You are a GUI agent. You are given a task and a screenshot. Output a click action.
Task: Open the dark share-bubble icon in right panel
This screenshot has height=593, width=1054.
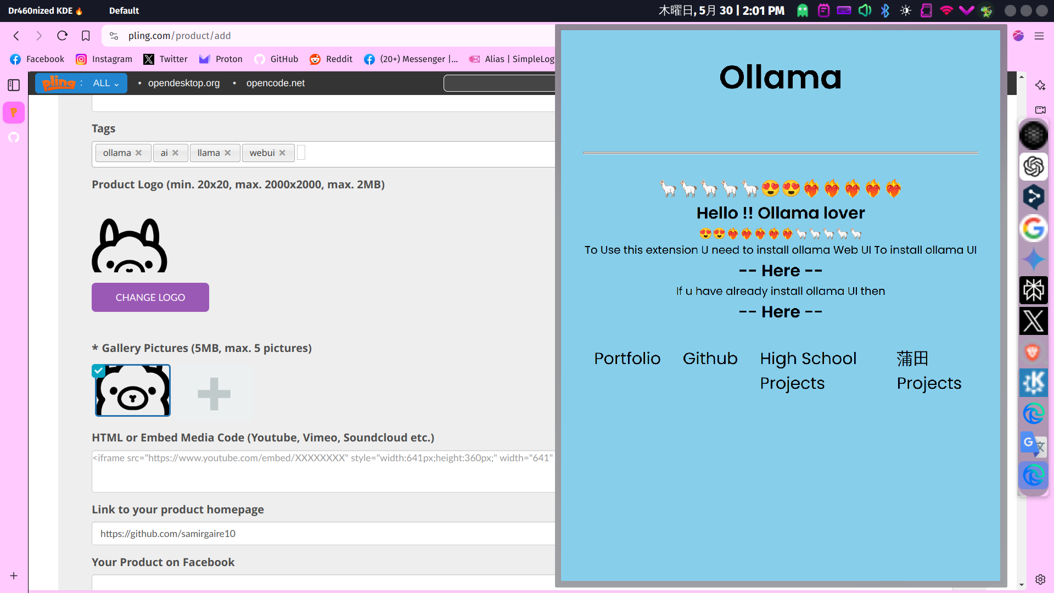(x=1034, y=197)
